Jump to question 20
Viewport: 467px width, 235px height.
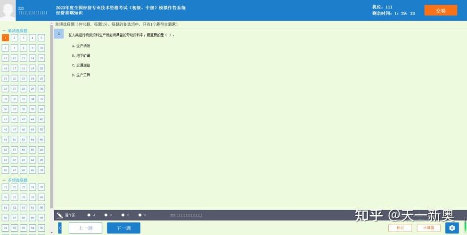(x=41, y=68)
